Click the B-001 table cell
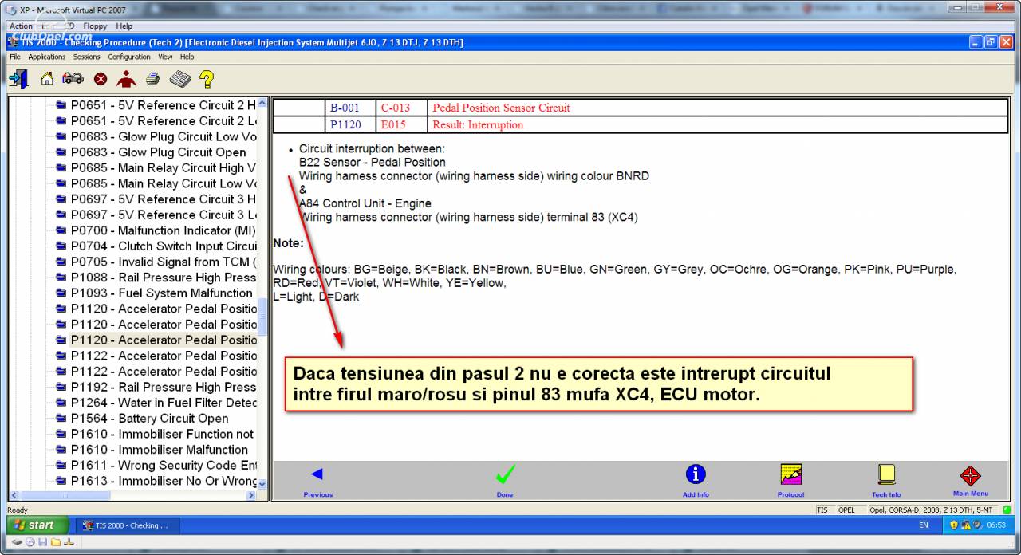The width and height of the screenshot is (1021, 555). tap(350, 108)
